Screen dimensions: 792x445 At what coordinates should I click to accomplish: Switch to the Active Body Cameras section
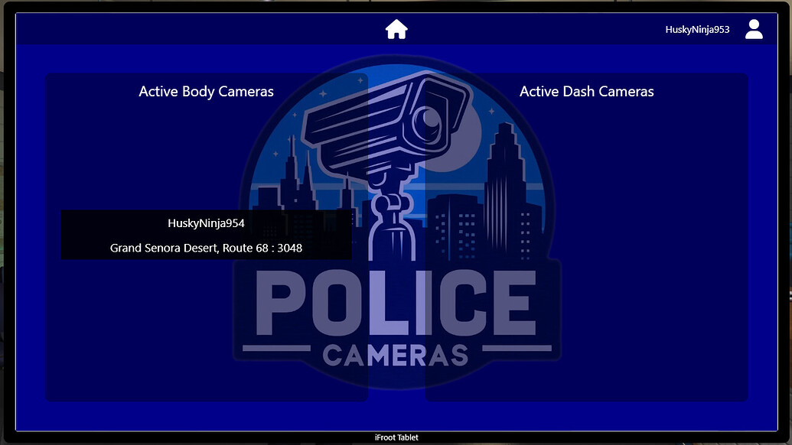(x=205, y=91)
